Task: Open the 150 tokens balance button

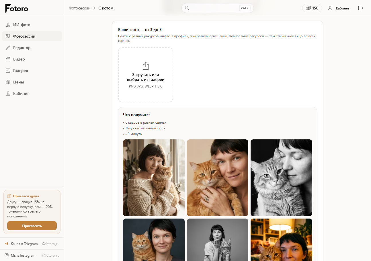Action: point(312,8)
